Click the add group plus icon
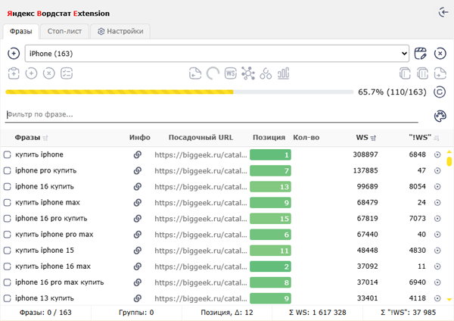 (x=14, y=53)
